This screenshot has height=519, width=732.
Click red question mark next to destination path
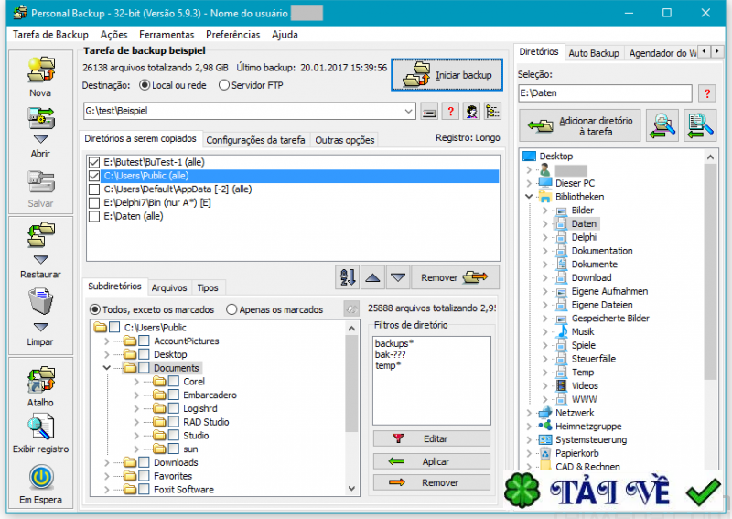click(x=450, y=112)
